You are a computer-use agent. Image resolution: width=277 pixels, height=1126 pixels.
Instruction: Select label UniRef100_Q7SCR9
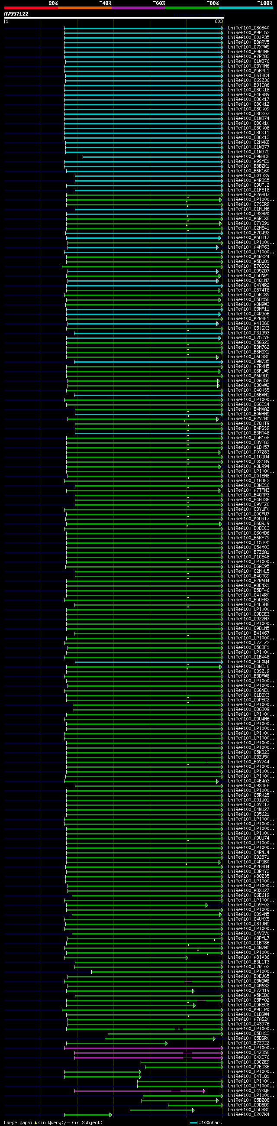(248, 204)
